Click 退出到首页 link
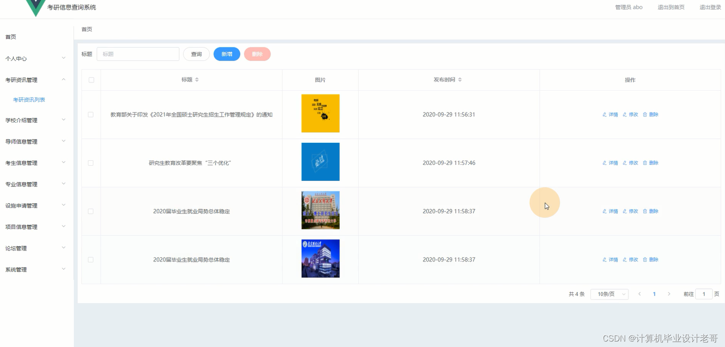725x347 pixels. point(671,7)
